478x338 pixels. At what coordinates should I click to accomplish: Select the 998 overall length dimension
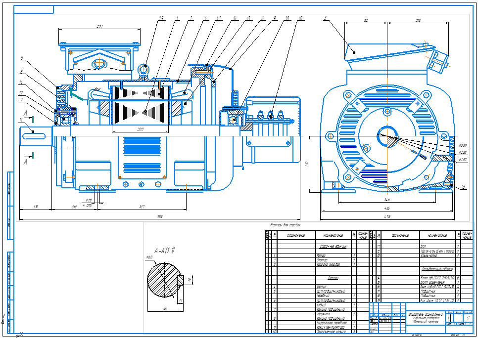tap(160, 217)
